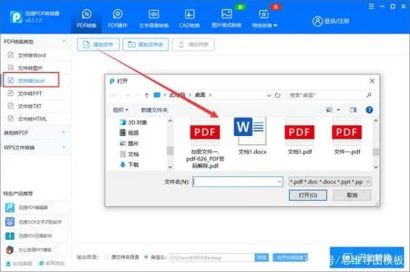Switch to the PDF操作 tab
This screenshot has width=410, height=272.
click(118, 18)
